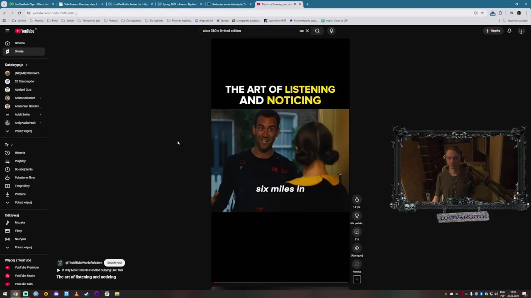Expand the Ty section chevron
This screenshot has width=531, height=298.
(12, 144)
